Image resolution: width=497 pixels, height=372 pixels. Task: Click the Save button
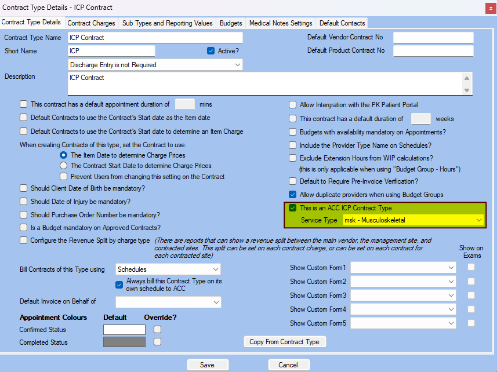point(208,364)
